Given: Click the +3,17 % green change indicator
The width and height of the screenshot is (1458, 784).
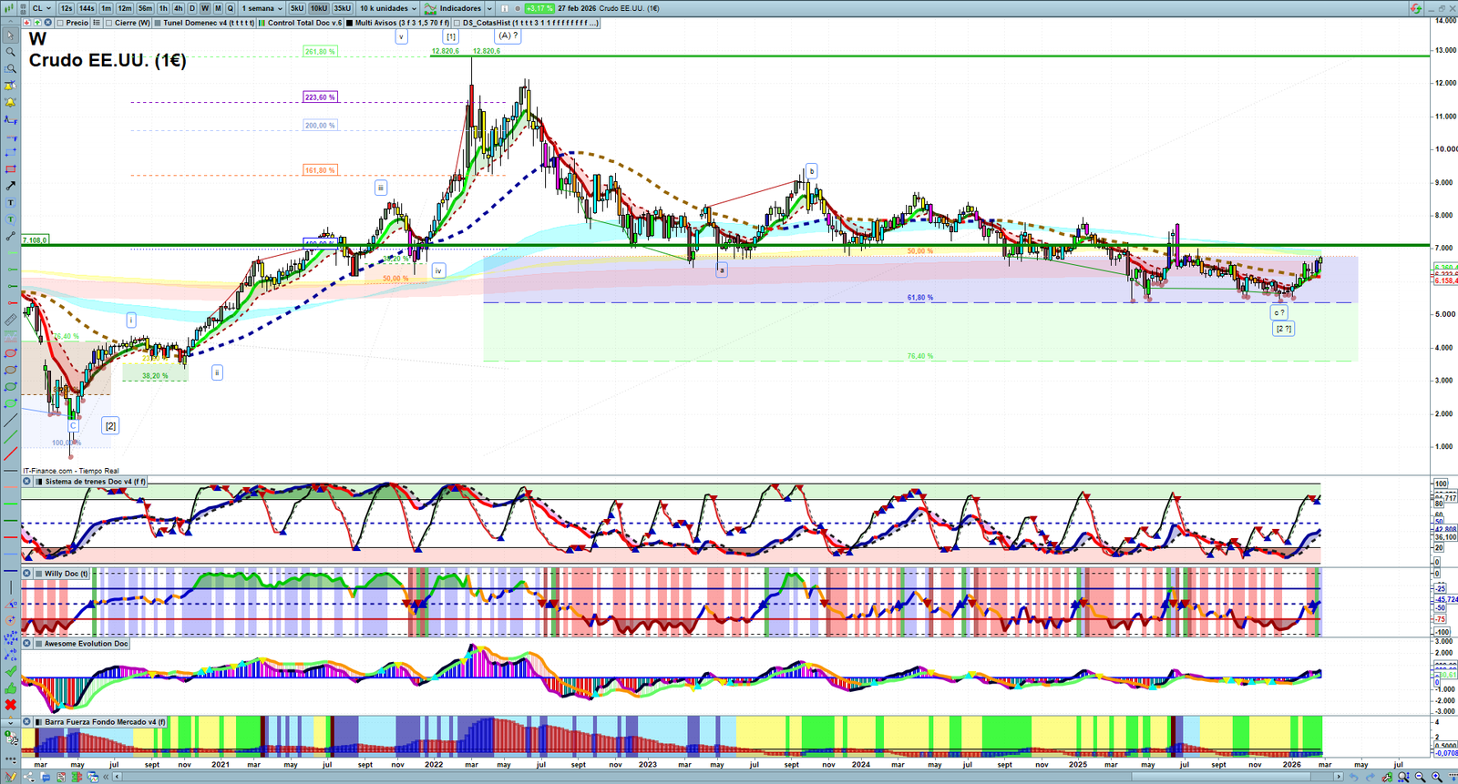Looking at the screenshot, I should click(x=539, y=8).
